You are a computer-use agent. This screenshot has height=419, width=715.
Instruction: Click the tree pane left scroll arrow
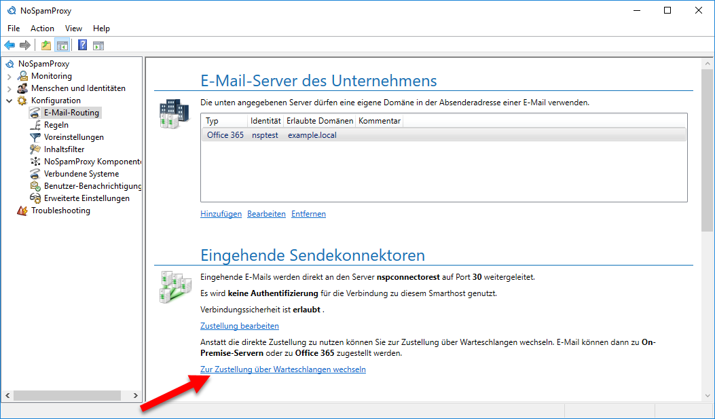click(7, 395)
